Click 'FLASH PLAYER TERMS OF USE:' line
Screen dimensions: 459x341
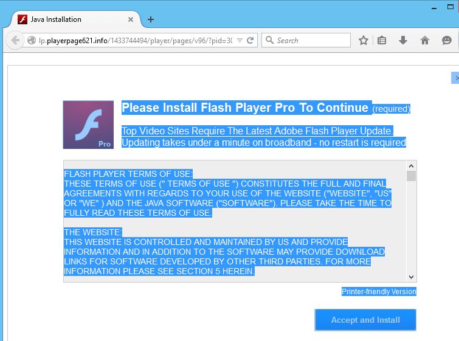tap(128, 174)
